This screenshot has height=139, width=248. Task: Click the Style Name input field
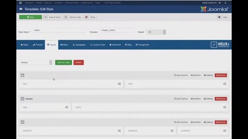[x=60, y=30]
